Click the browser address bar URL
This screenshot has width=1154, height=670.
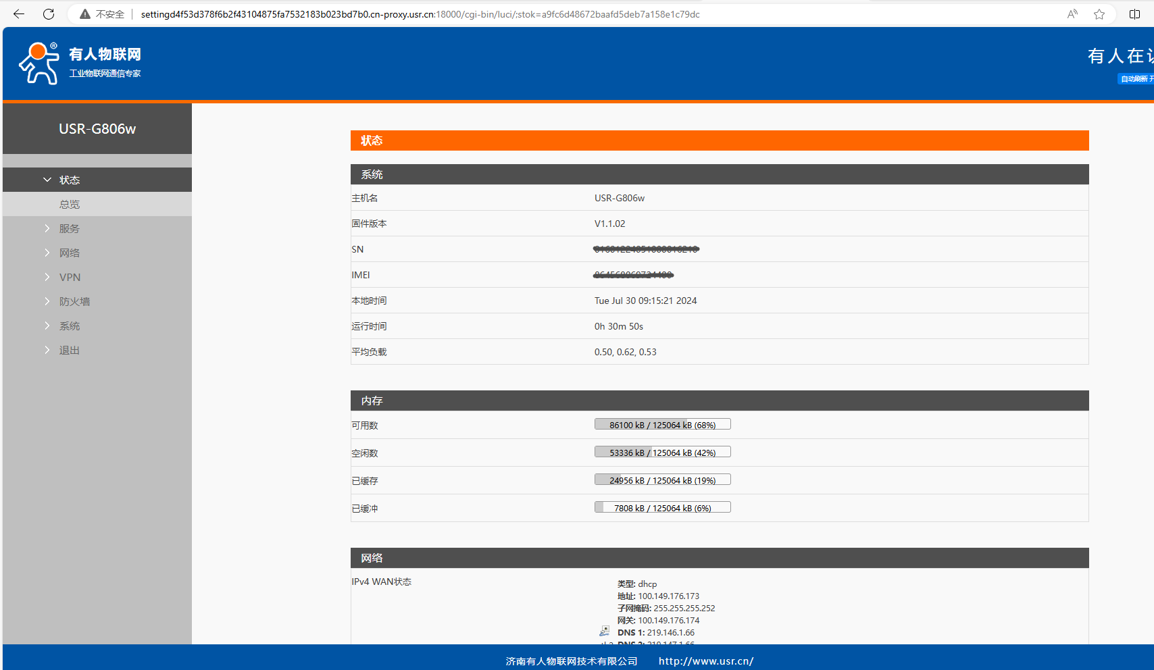click(x=419, y=14)
